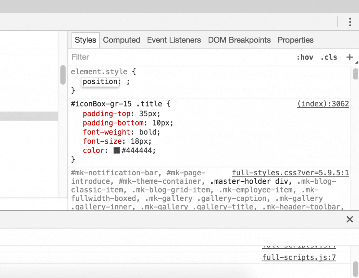Click the + icon to add new style rule
Viewport: 359px width, 278px height.
(x=350, y=57)
